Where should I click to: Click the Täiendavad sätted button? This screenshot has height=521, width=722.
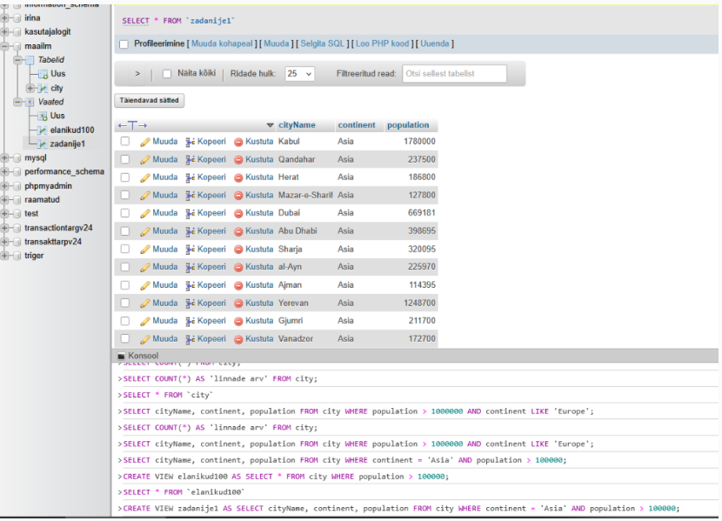tap(149, 100)
